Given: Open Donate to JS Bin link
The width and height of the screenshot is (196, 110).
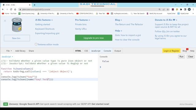Looking at the screenshot, I should (x=166, y=20).
